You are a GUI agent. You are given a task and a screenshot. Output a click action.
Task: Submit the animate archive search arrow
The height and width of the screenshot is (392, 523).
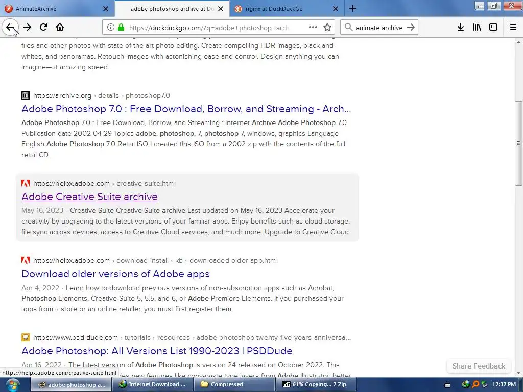[411, 28]
